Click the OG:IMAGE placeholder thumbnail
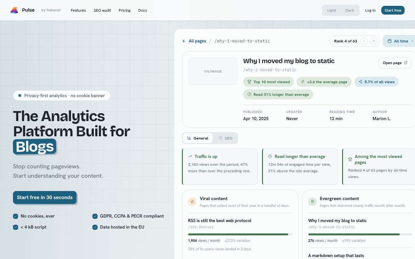 click(213, 71)
